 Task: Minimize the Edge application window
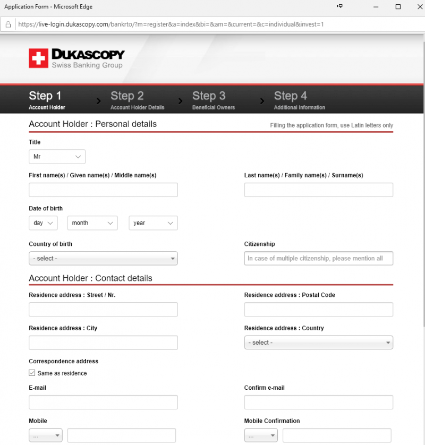pos(376,6)
